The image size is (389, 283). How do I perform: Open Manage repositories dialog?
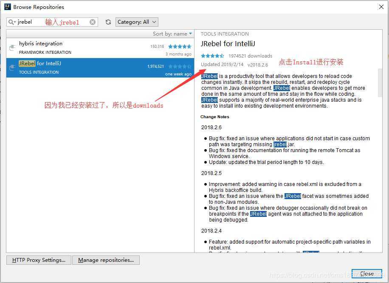106,260
